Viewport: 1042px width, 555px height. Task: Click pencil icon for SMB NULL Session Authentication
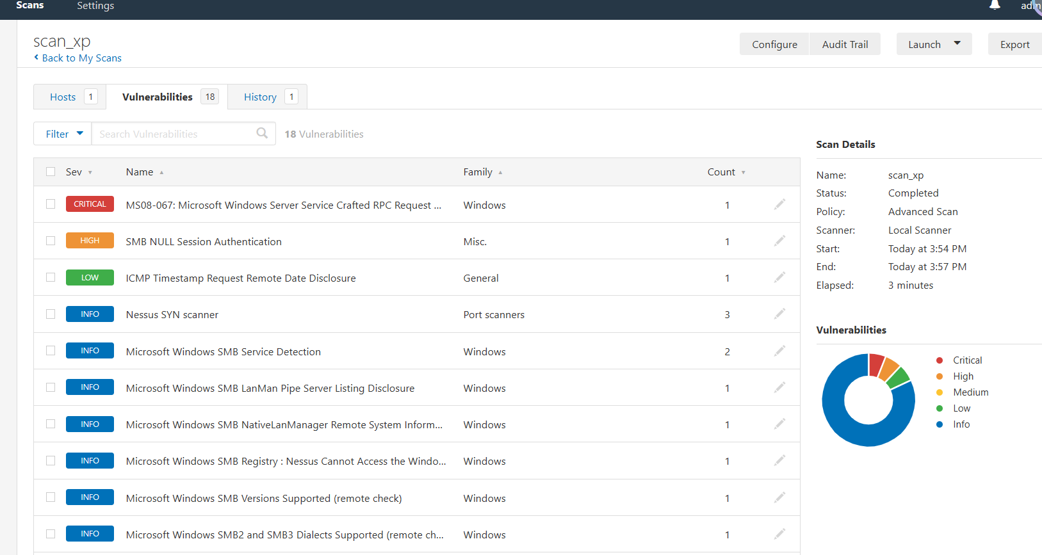(779, 241)
